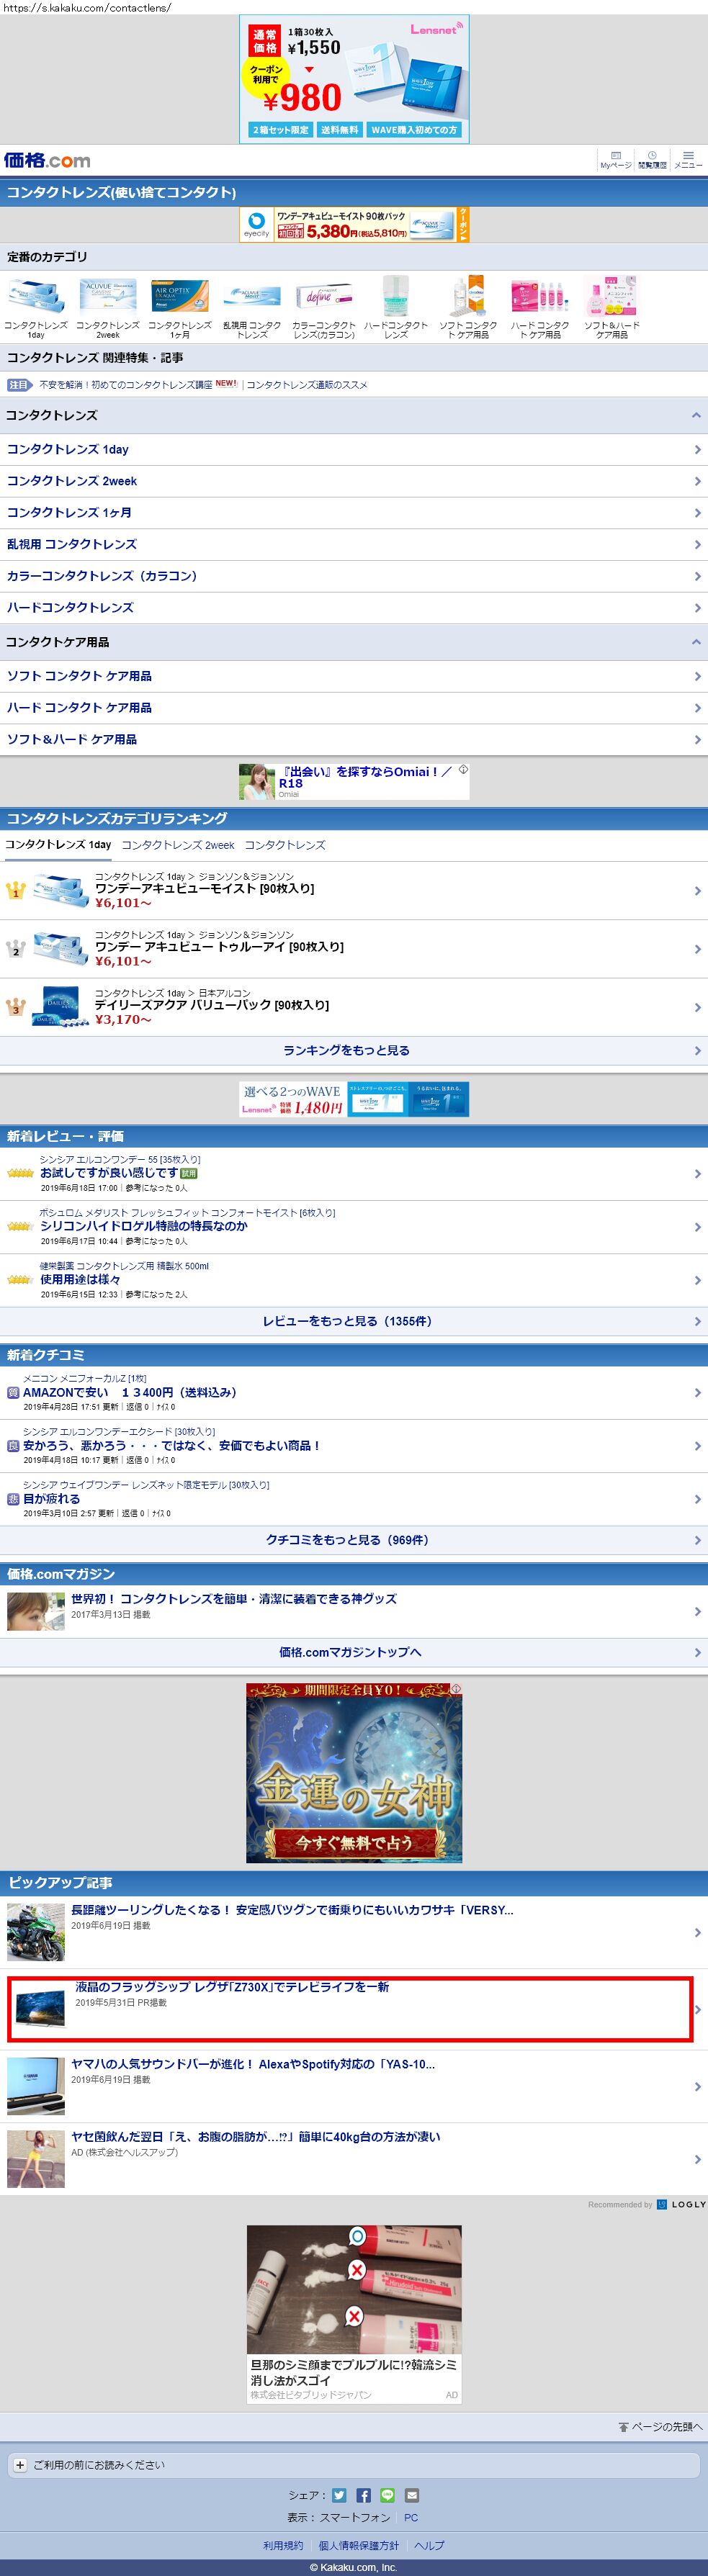Switch to コンタクトレンズ 1day ranking tab
The image size is (708, 2576).
[58, 845]
